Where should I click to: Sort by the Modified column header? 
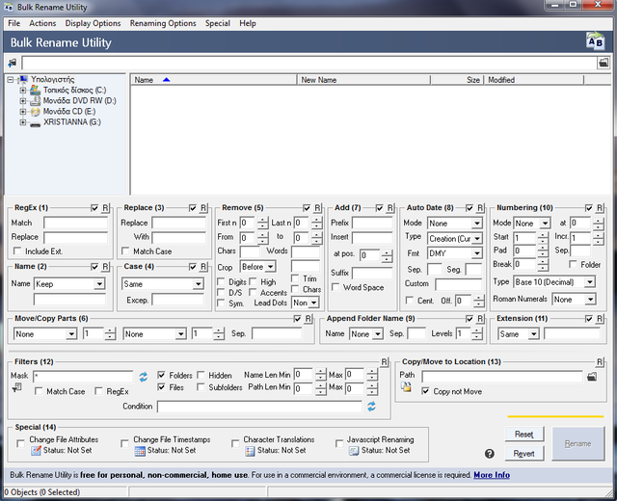coord(533,80)
